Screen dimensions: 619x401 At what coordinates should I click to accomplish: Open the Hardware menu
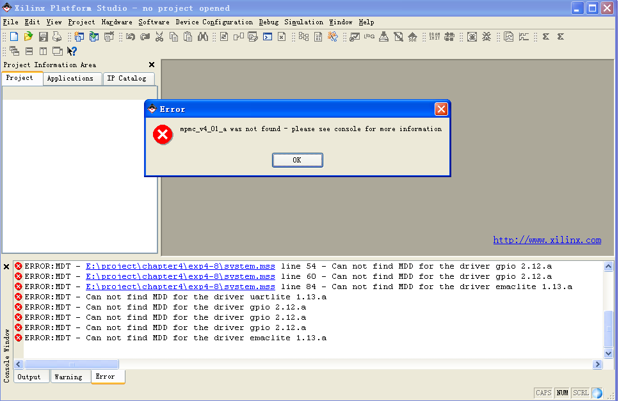(117, 22)
